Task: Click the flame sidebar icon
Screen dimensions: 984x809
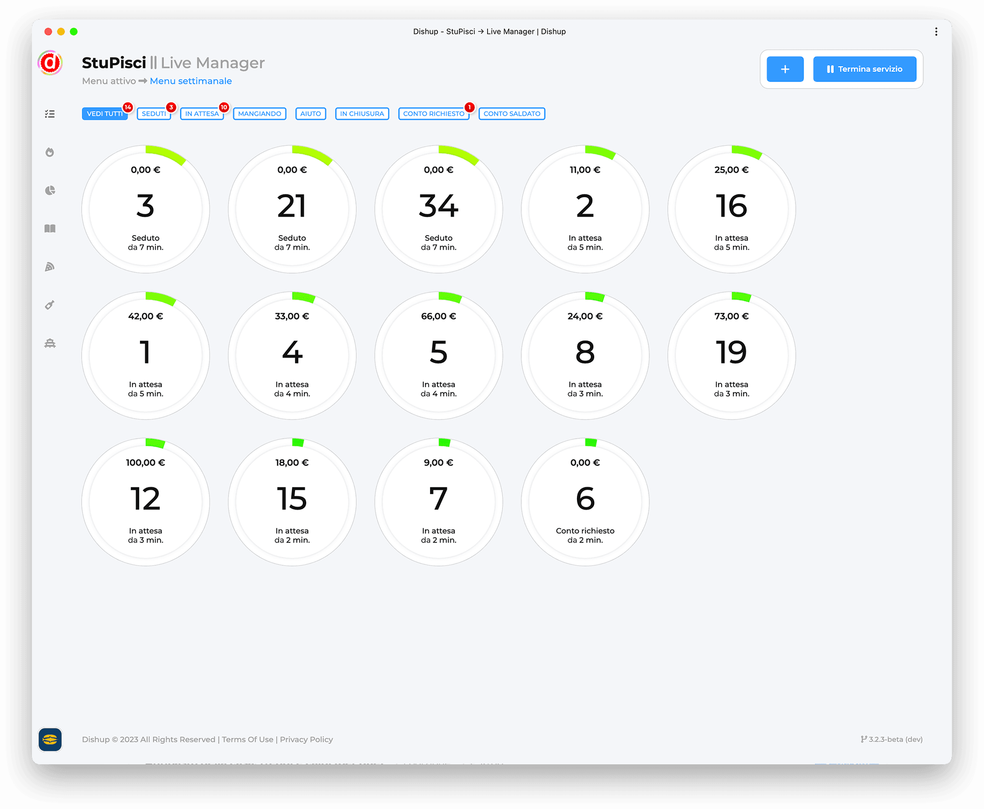Action: point(50,152)
